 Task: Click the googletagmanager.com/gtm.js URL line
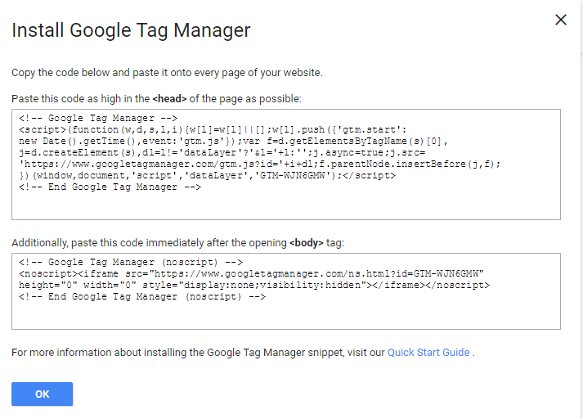click(x=260, y=164)
